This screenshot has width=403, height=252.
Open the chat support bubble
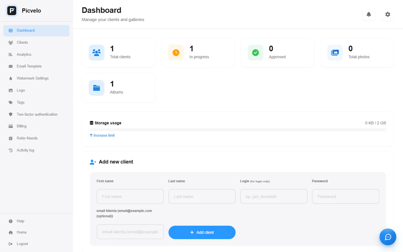(388, 237)
